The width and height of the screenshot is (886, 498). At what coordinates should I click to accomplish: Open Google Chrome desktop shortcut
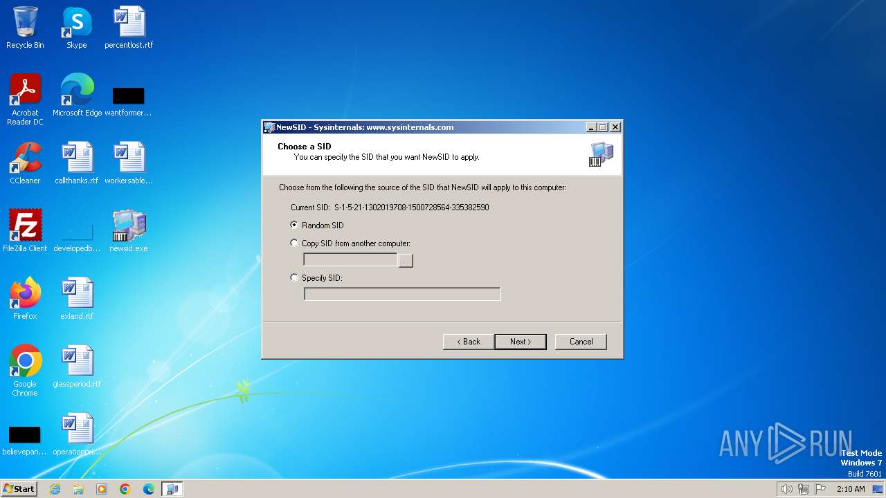(x=25, y=371)
